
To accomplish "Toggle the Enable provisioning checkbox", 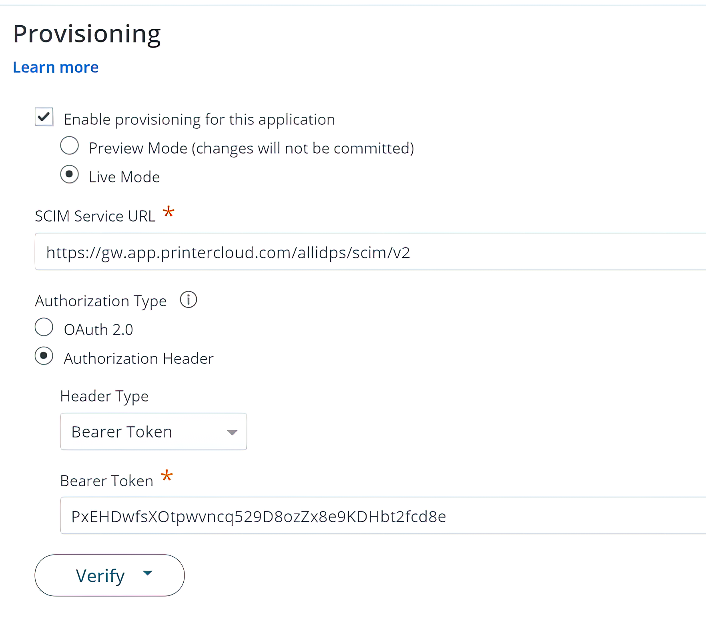I will coord(44,117).
